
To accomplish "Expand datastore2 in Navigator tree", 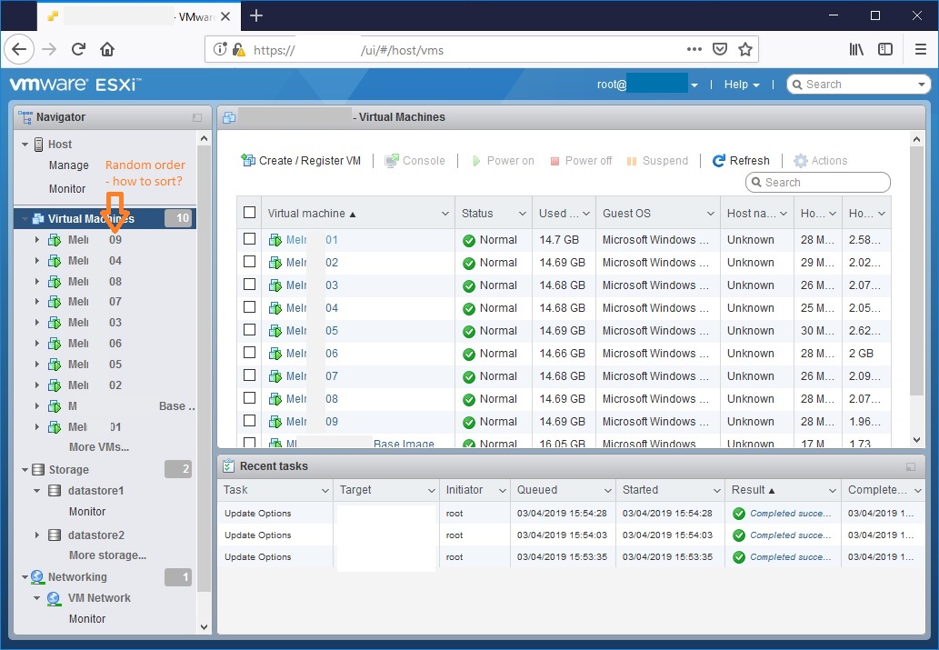I will click(37, 535).
